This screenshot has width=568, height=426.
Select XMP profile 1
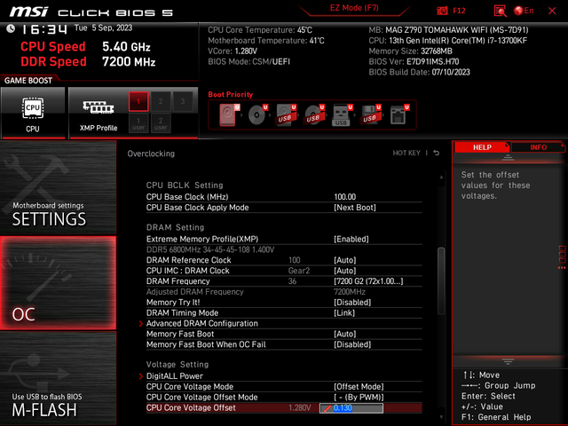tap(138, 101)
